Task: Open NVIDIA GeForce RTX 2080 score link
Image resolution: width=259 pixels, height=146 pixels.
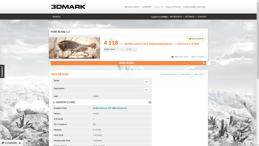Action: 148,44
